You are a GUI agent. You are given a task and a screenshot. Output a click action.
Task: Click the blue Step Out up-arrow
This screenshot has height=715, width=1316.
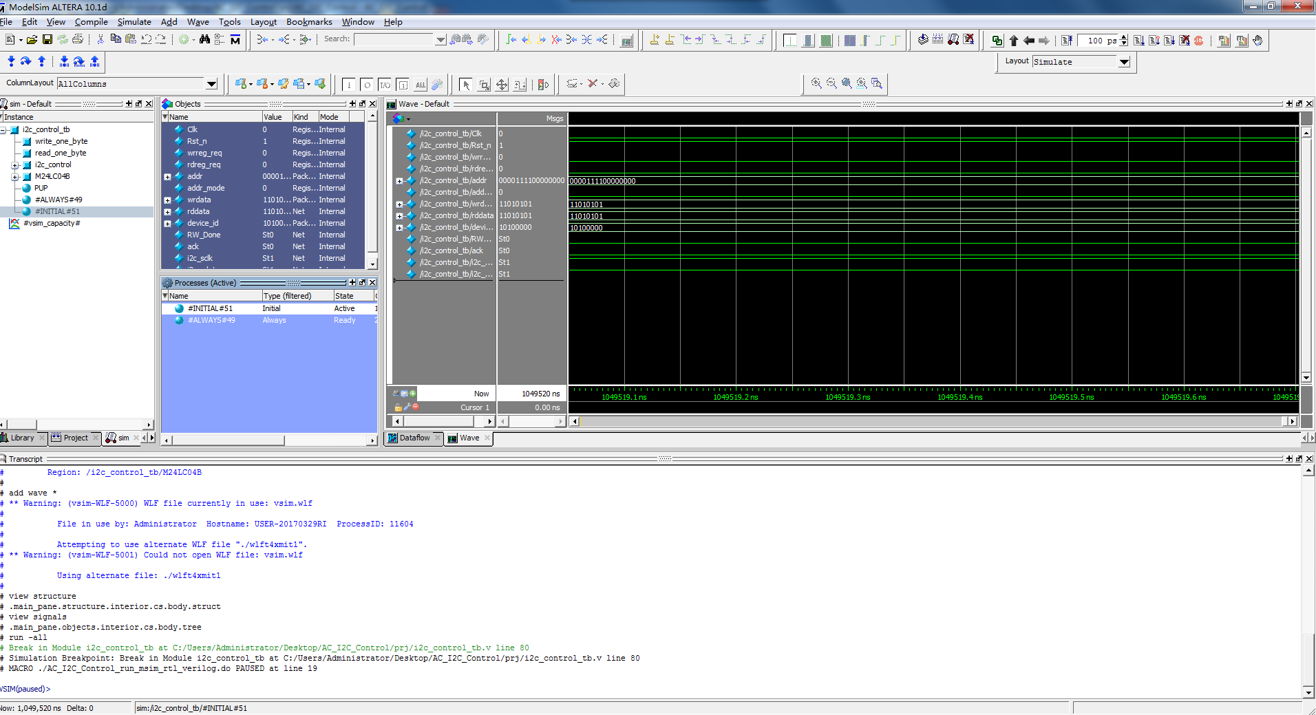click(41, 61)
